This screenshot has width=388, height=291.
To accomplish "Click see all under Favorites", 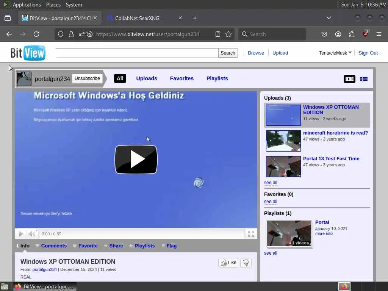I will [271, 202].
